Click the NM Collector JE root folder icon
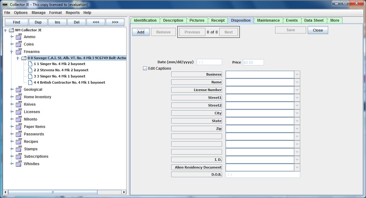Viewport: 366px width, 198px height. [x=11, y=30]
